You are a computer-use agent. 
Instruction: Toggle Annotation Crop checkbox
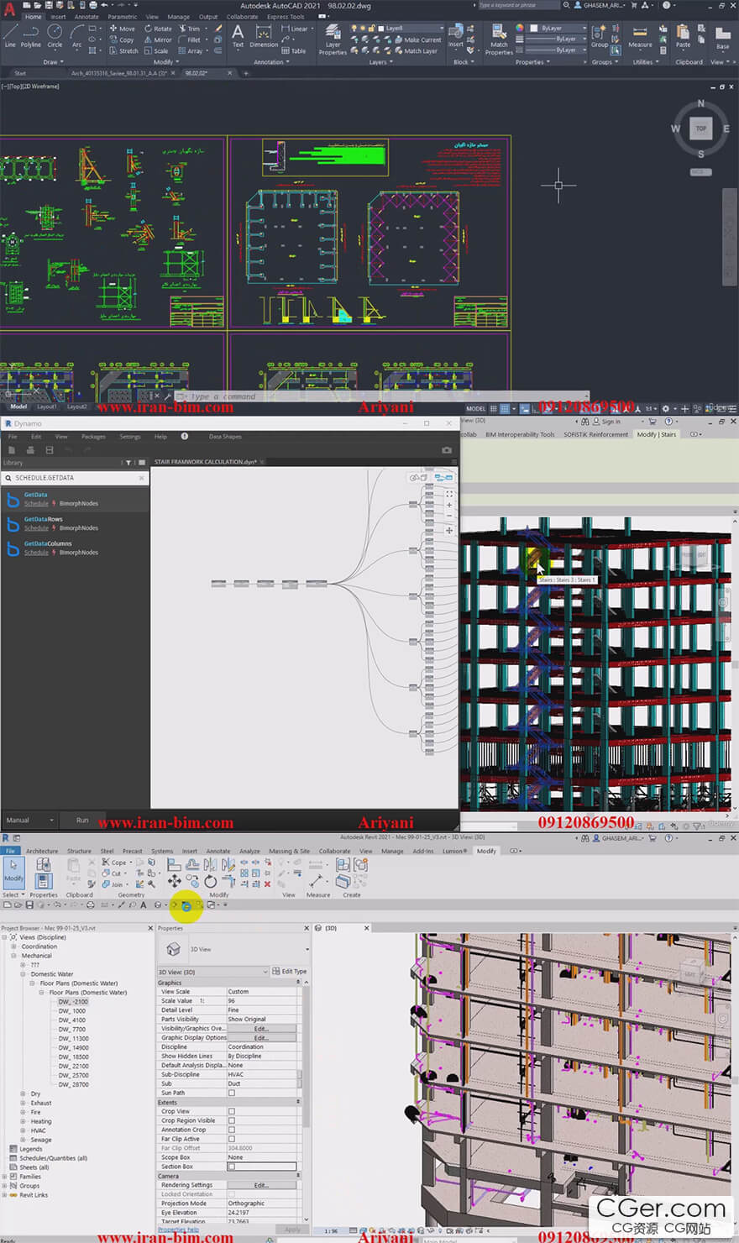pos(232,1130)
